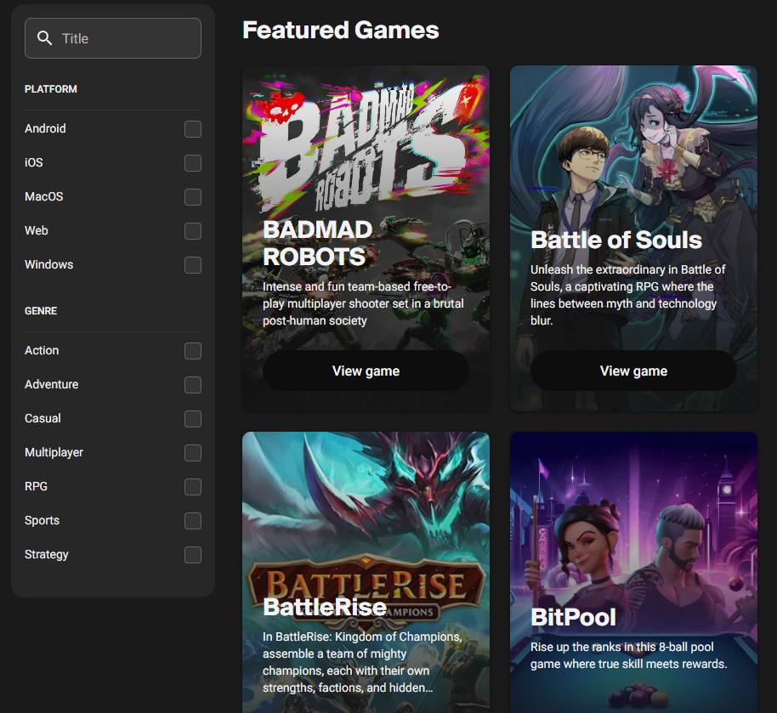Enable the Strategy genre checkbox
Screen dimensions: 777x713
tap(193, 555)
